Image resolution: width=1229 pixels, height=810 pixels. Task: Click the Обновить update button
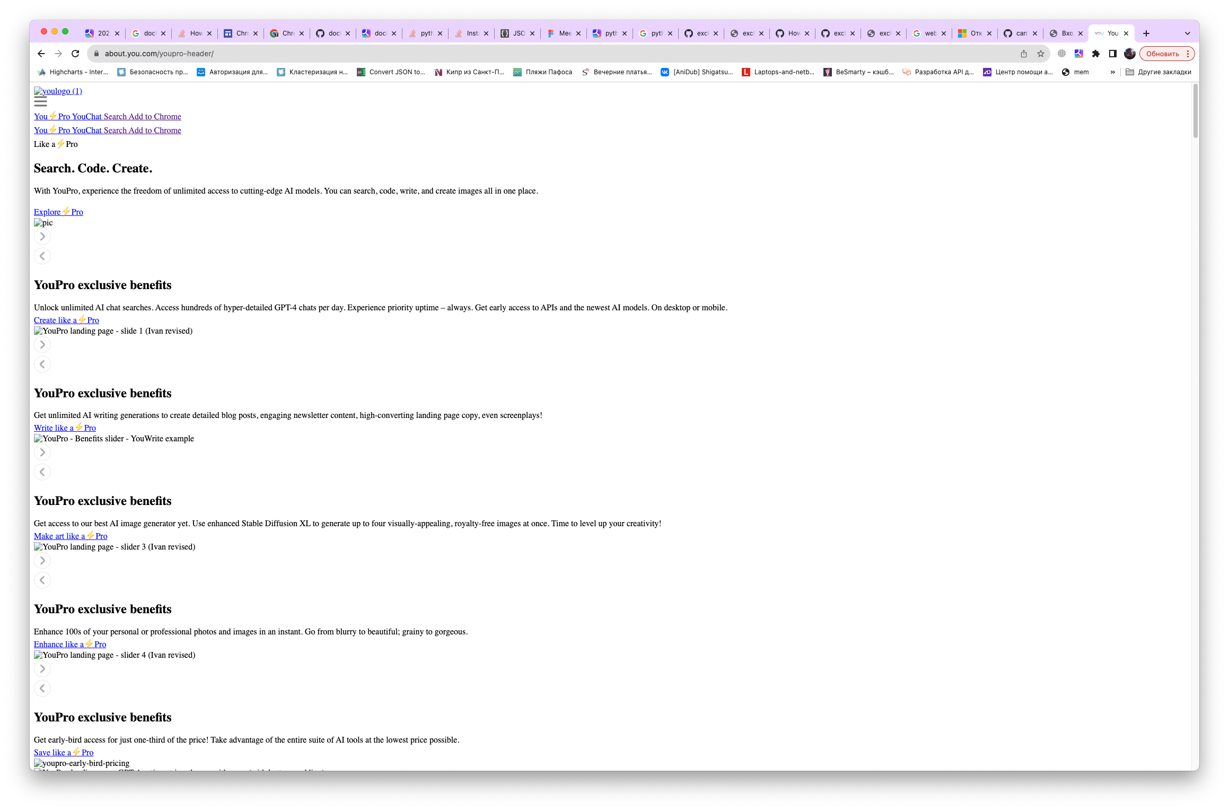(1166, 54)
